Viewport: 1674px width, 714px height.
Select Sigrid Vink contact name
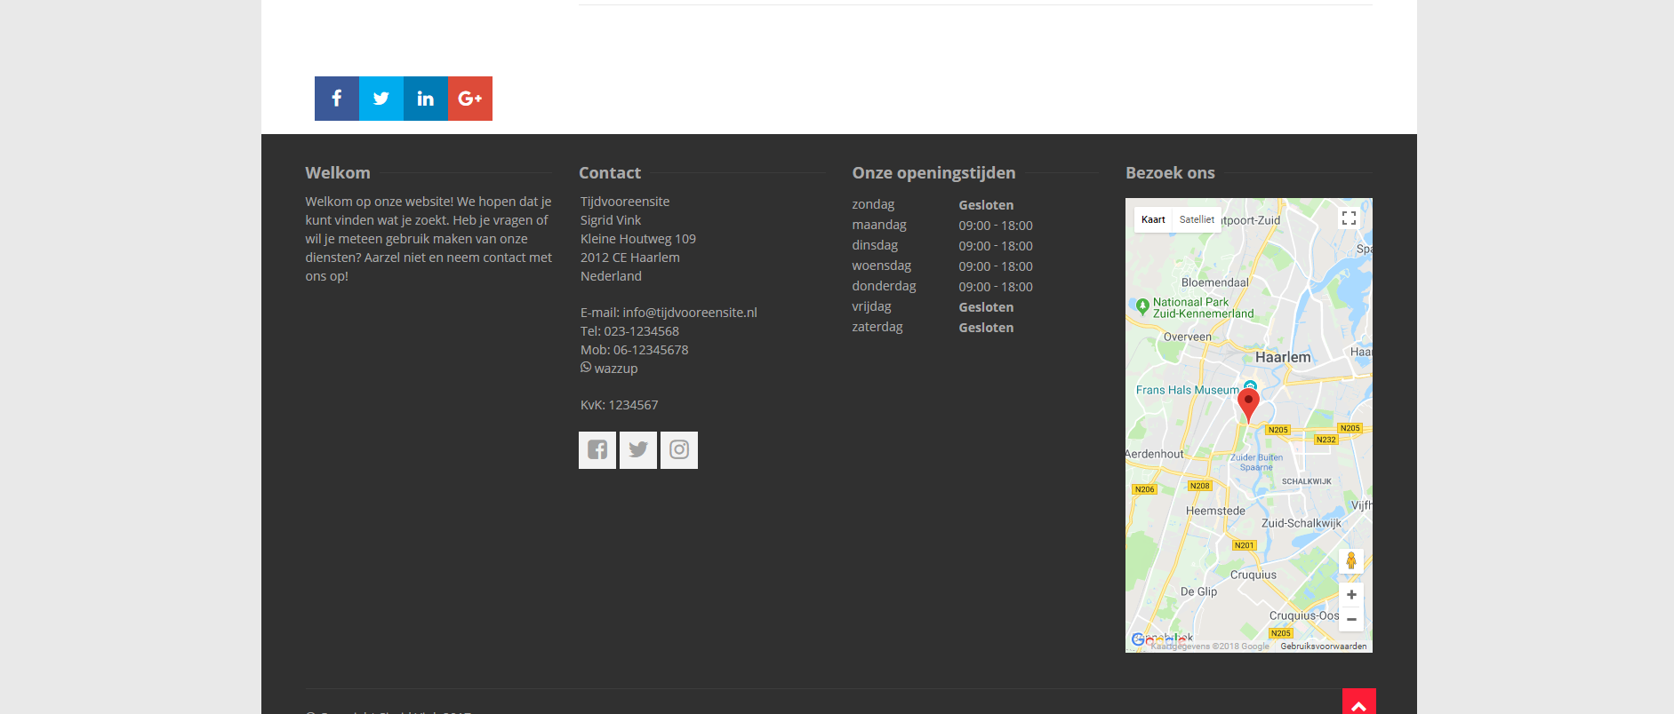[x=611, y=220]
